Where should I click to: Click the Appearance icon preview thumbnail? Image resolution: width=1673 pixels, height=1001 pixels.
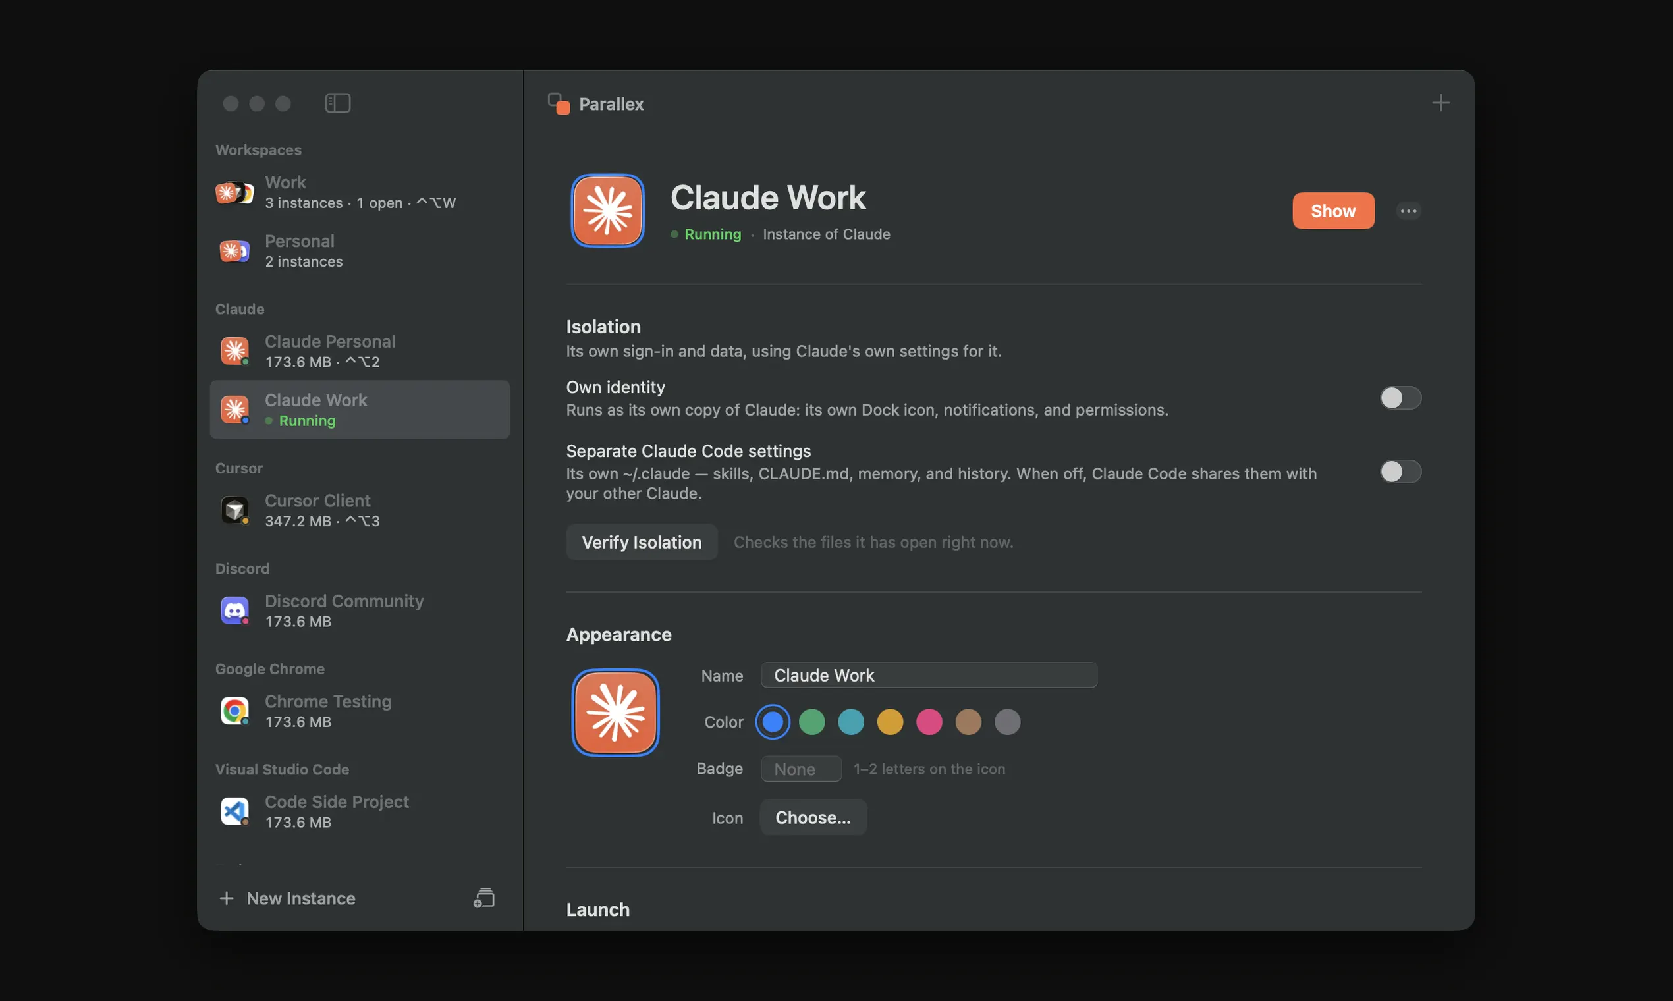point(615,713)
